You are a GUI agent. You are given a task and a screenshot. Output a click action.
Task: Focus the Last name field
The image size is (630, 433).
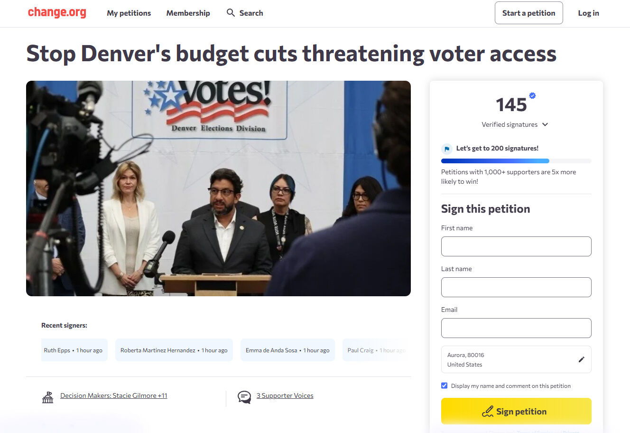[x=516, y=287]
